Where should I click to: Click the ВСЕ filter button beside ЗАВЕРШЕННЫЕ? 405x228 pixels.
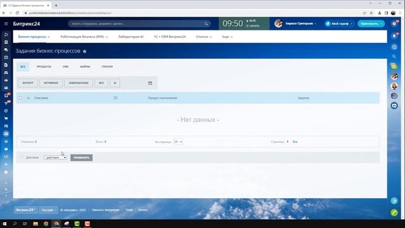(x=101, y=83)
